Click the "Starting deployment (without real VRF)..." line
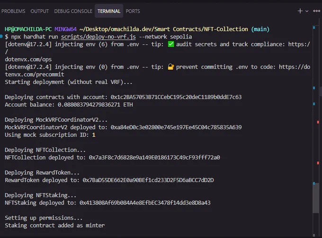 pos(69,82)
